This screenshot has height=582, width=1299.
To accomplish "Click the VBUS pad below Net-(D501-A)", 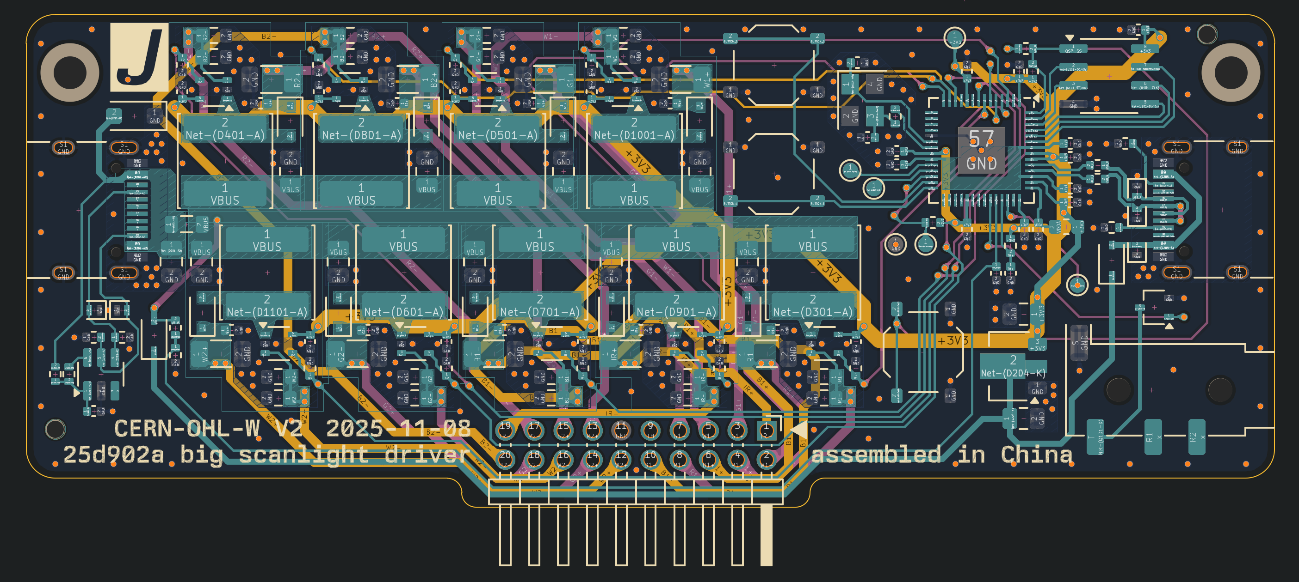I will click(x=497, y=194).
